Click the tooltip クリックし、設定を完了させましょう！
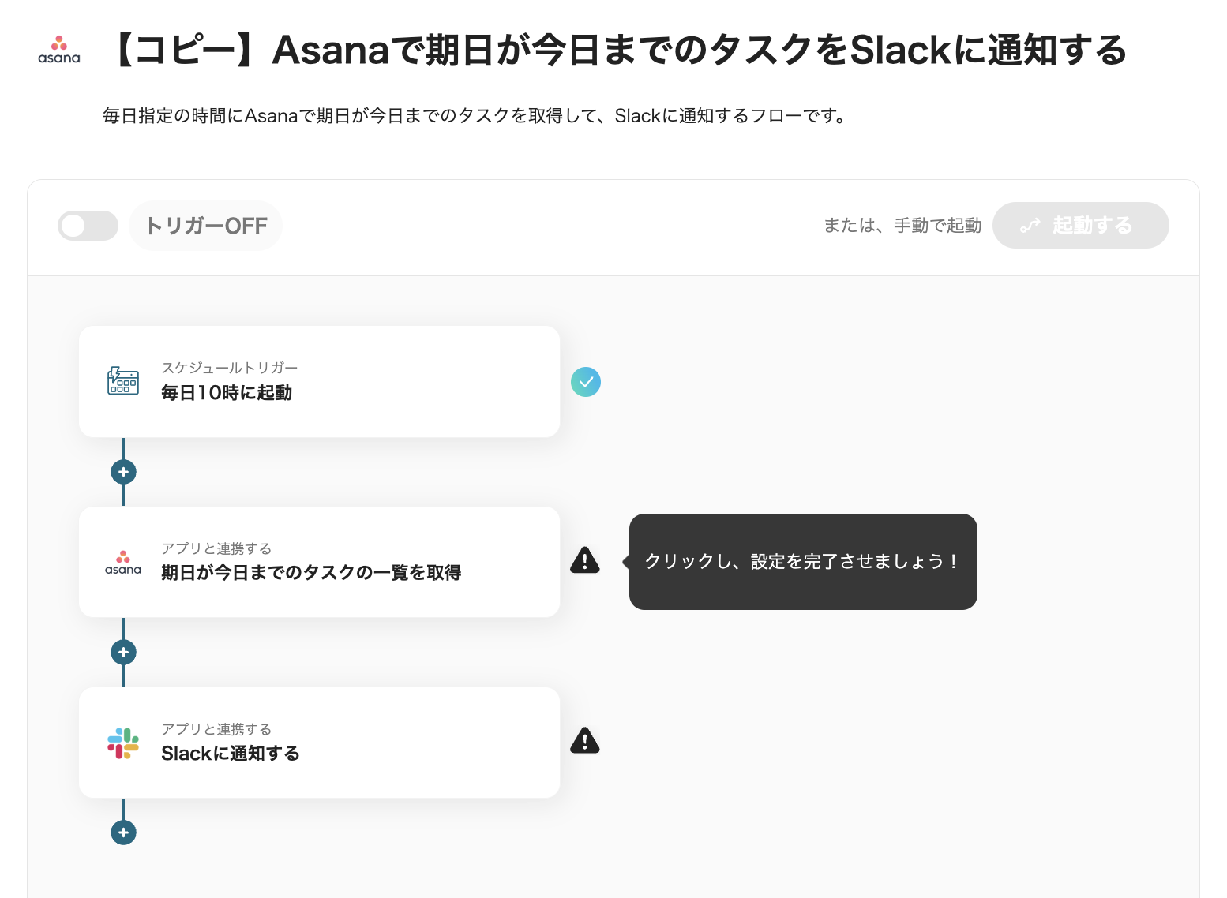The image size is (1227, 898). click(x=802, y=562)
